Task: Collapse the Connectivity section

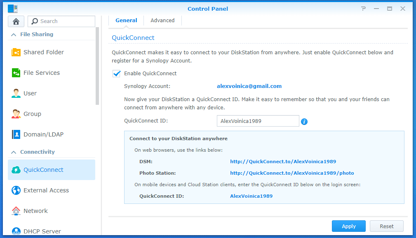Action: (14, 152)
